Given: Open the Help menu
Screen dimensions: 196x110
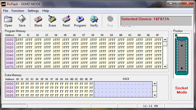Looking at the screenshot, I should pos(46,11).
